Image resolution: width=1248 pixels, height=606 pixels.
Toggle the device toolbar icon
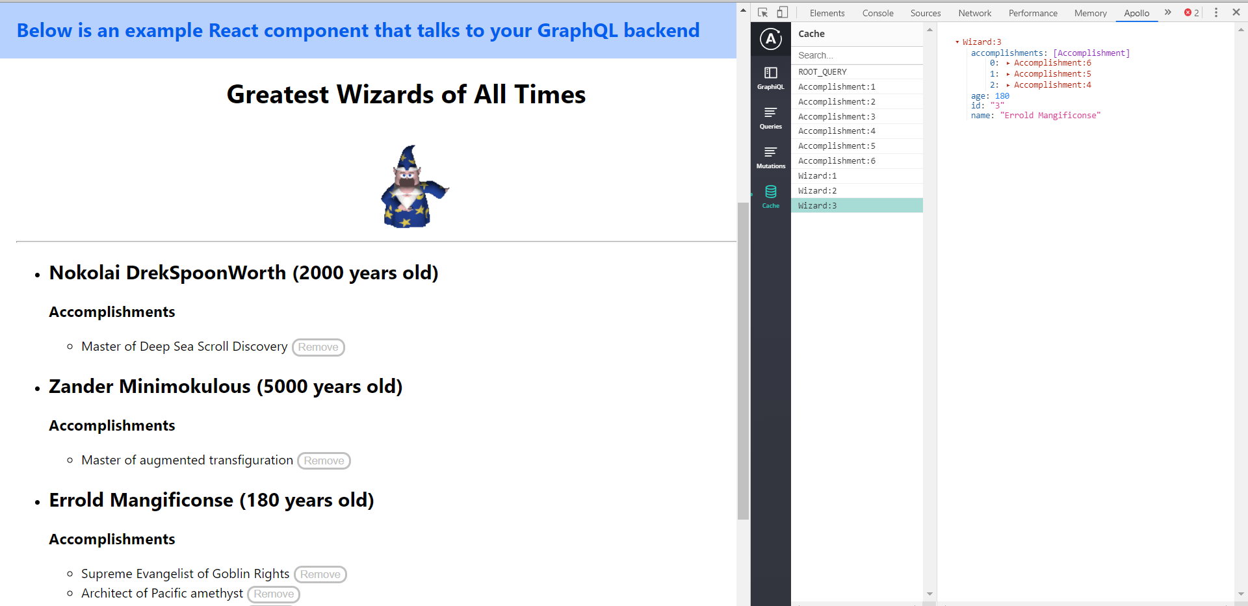click(x=783, y=12)
